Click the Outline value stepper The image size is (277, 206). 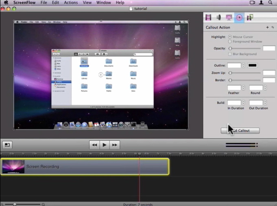click(243, 65)
